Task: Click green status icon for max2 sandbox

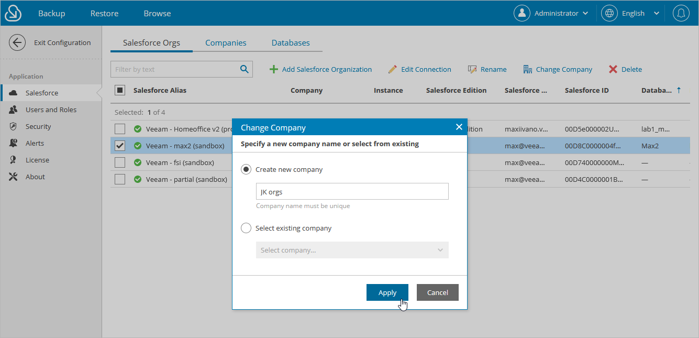Action: 138,146
